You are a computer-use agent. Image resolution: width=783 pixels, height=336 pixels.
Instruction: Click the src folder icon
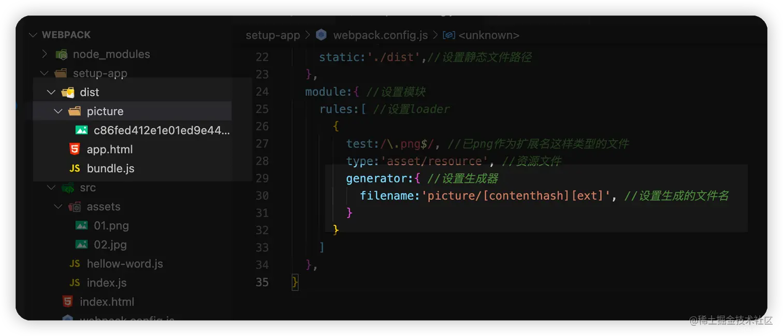point(68,188)
